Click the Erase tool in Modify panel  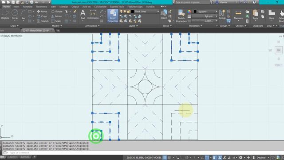click(75, 12)
